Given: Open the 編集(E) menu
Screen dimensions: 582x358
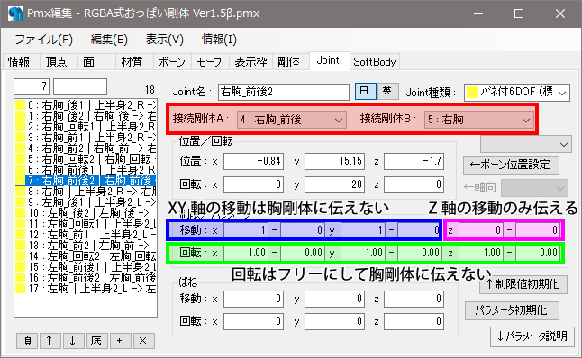Looking at the screenshot, I should click(x=109, y=40).
